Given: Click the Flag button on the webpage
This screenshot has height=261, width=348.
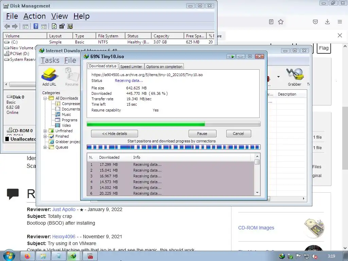Looking at the screenshot, I should (324, 48).
